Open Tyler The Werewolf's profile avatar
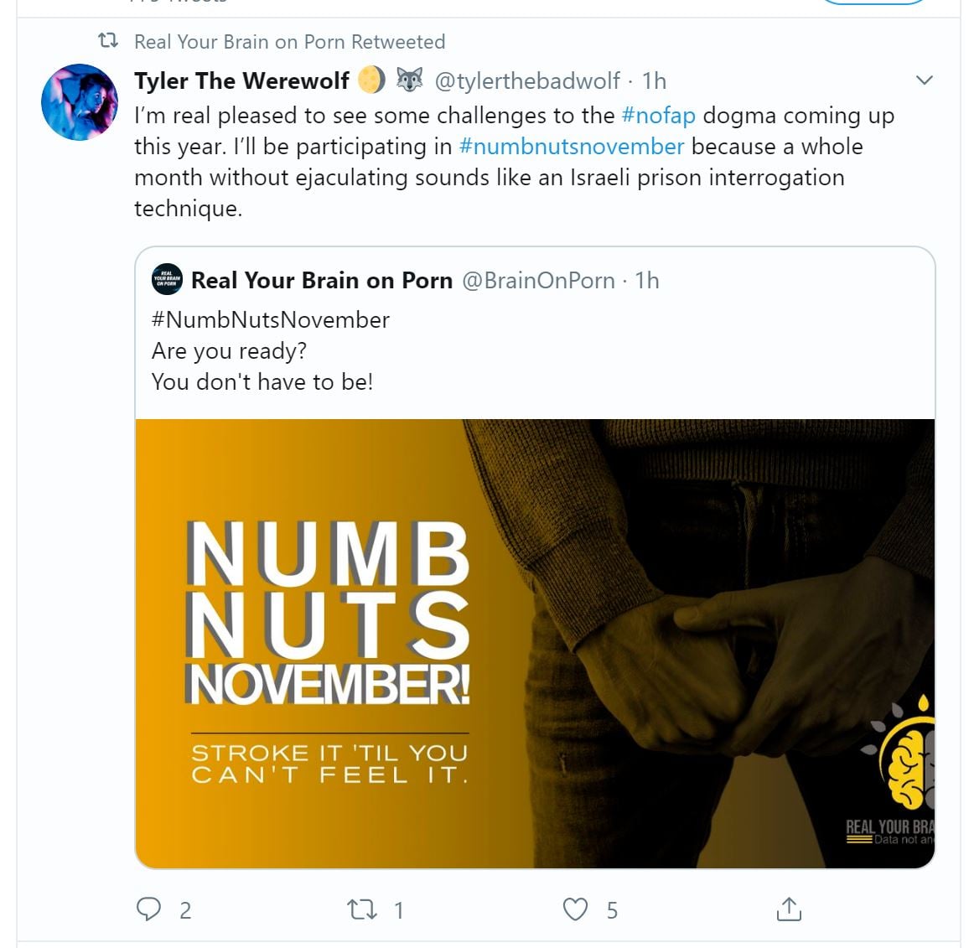969x948 pixels. pyautogui.click(x=80, y=102)
